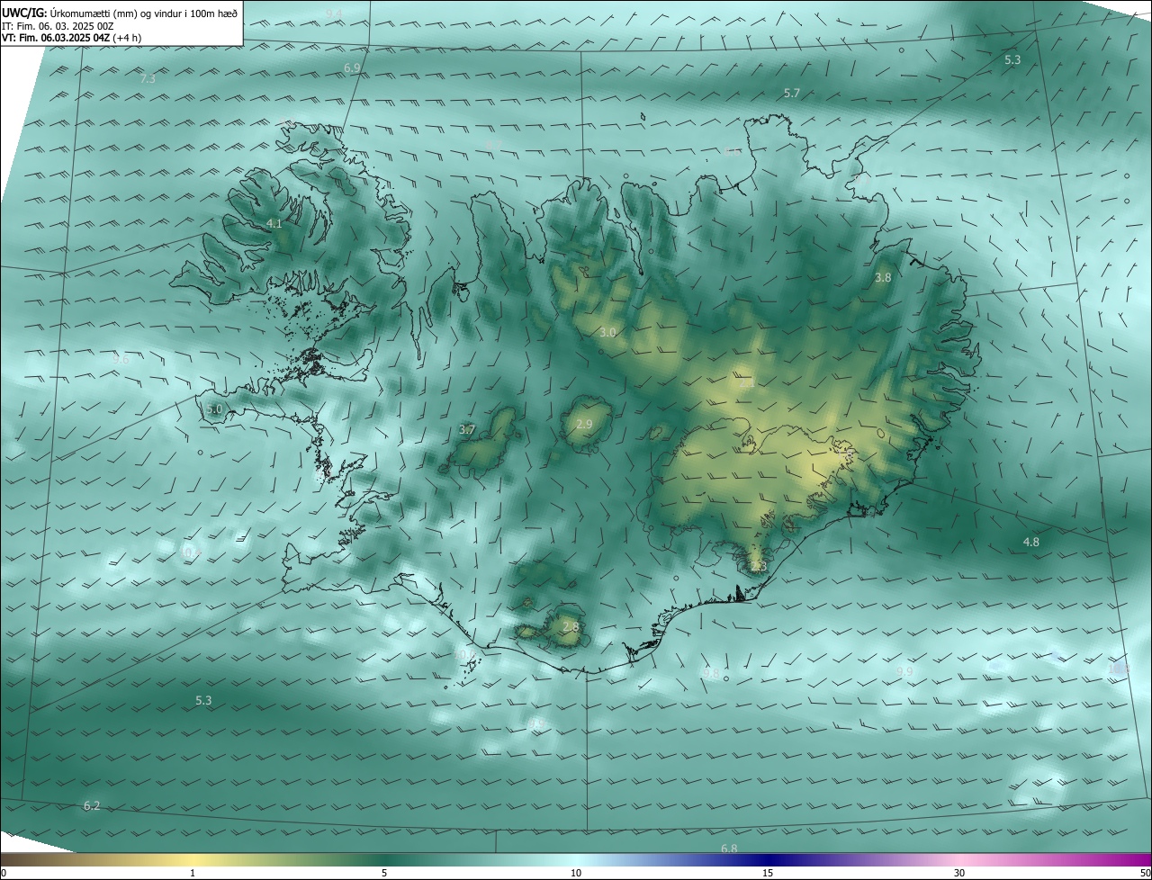The height and width of the screenshot is (880, 1152).
Task: Click the 'UWC/IG: Úrkomumætti (mm)' title line
Action: pos(120,13)
